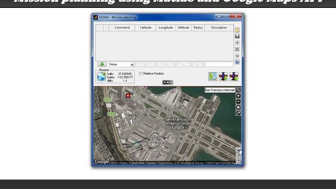Click the red H home marker on map

coord(128,96)
